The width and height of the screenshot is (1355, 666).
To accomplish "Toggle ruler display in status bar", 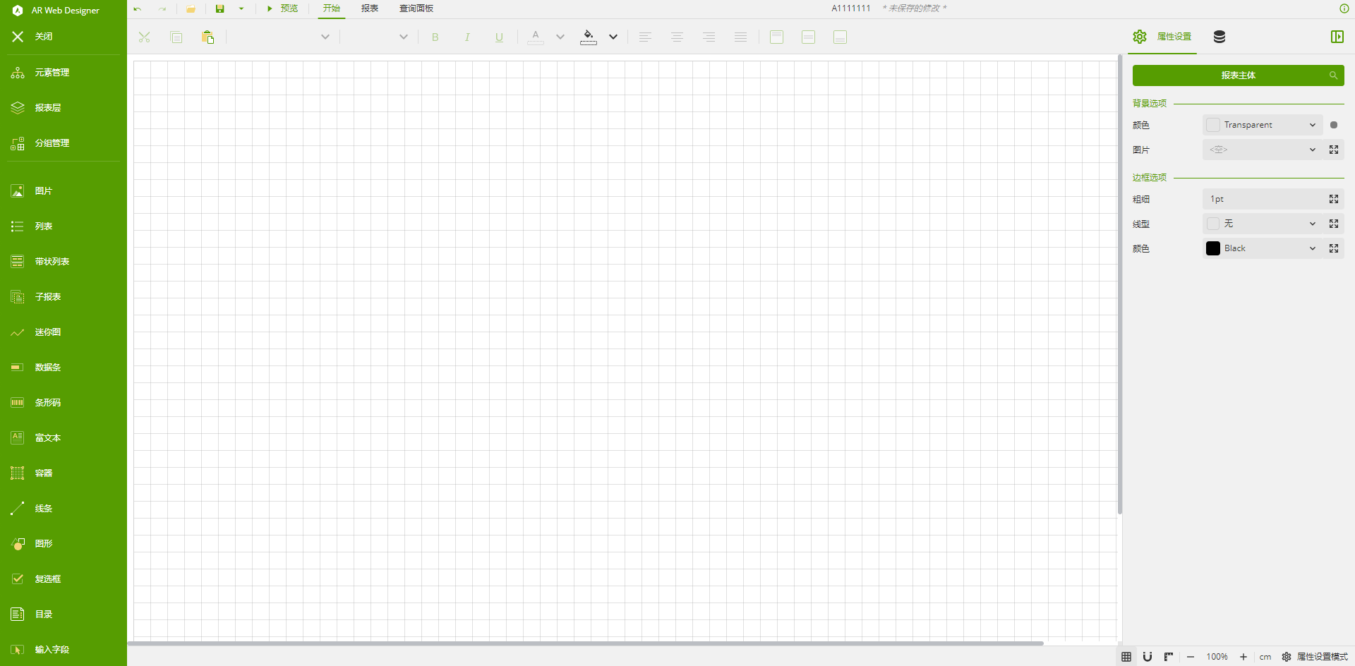I will (x=1169, y=657).
